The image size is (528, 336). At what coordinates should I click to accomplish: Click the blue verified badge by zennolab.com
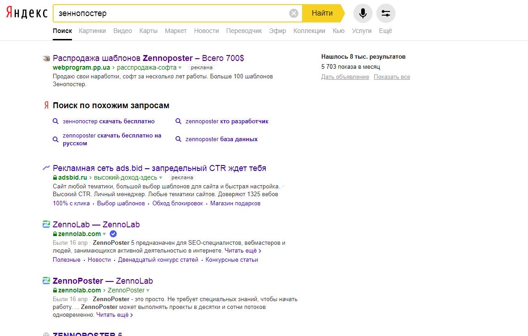click(x=113, y=234)
